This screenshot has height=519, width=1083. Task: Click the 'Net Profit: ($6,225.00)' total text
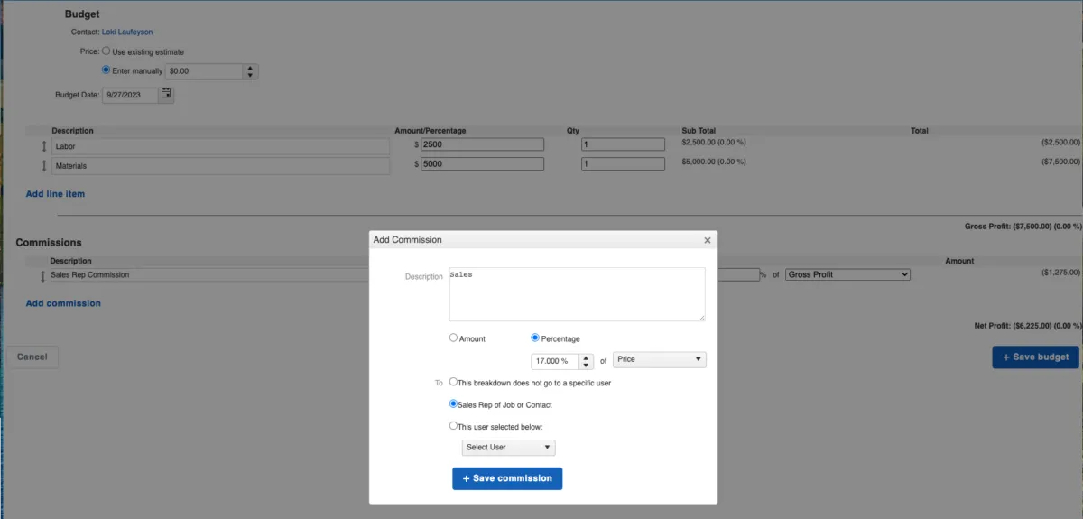1027,325
